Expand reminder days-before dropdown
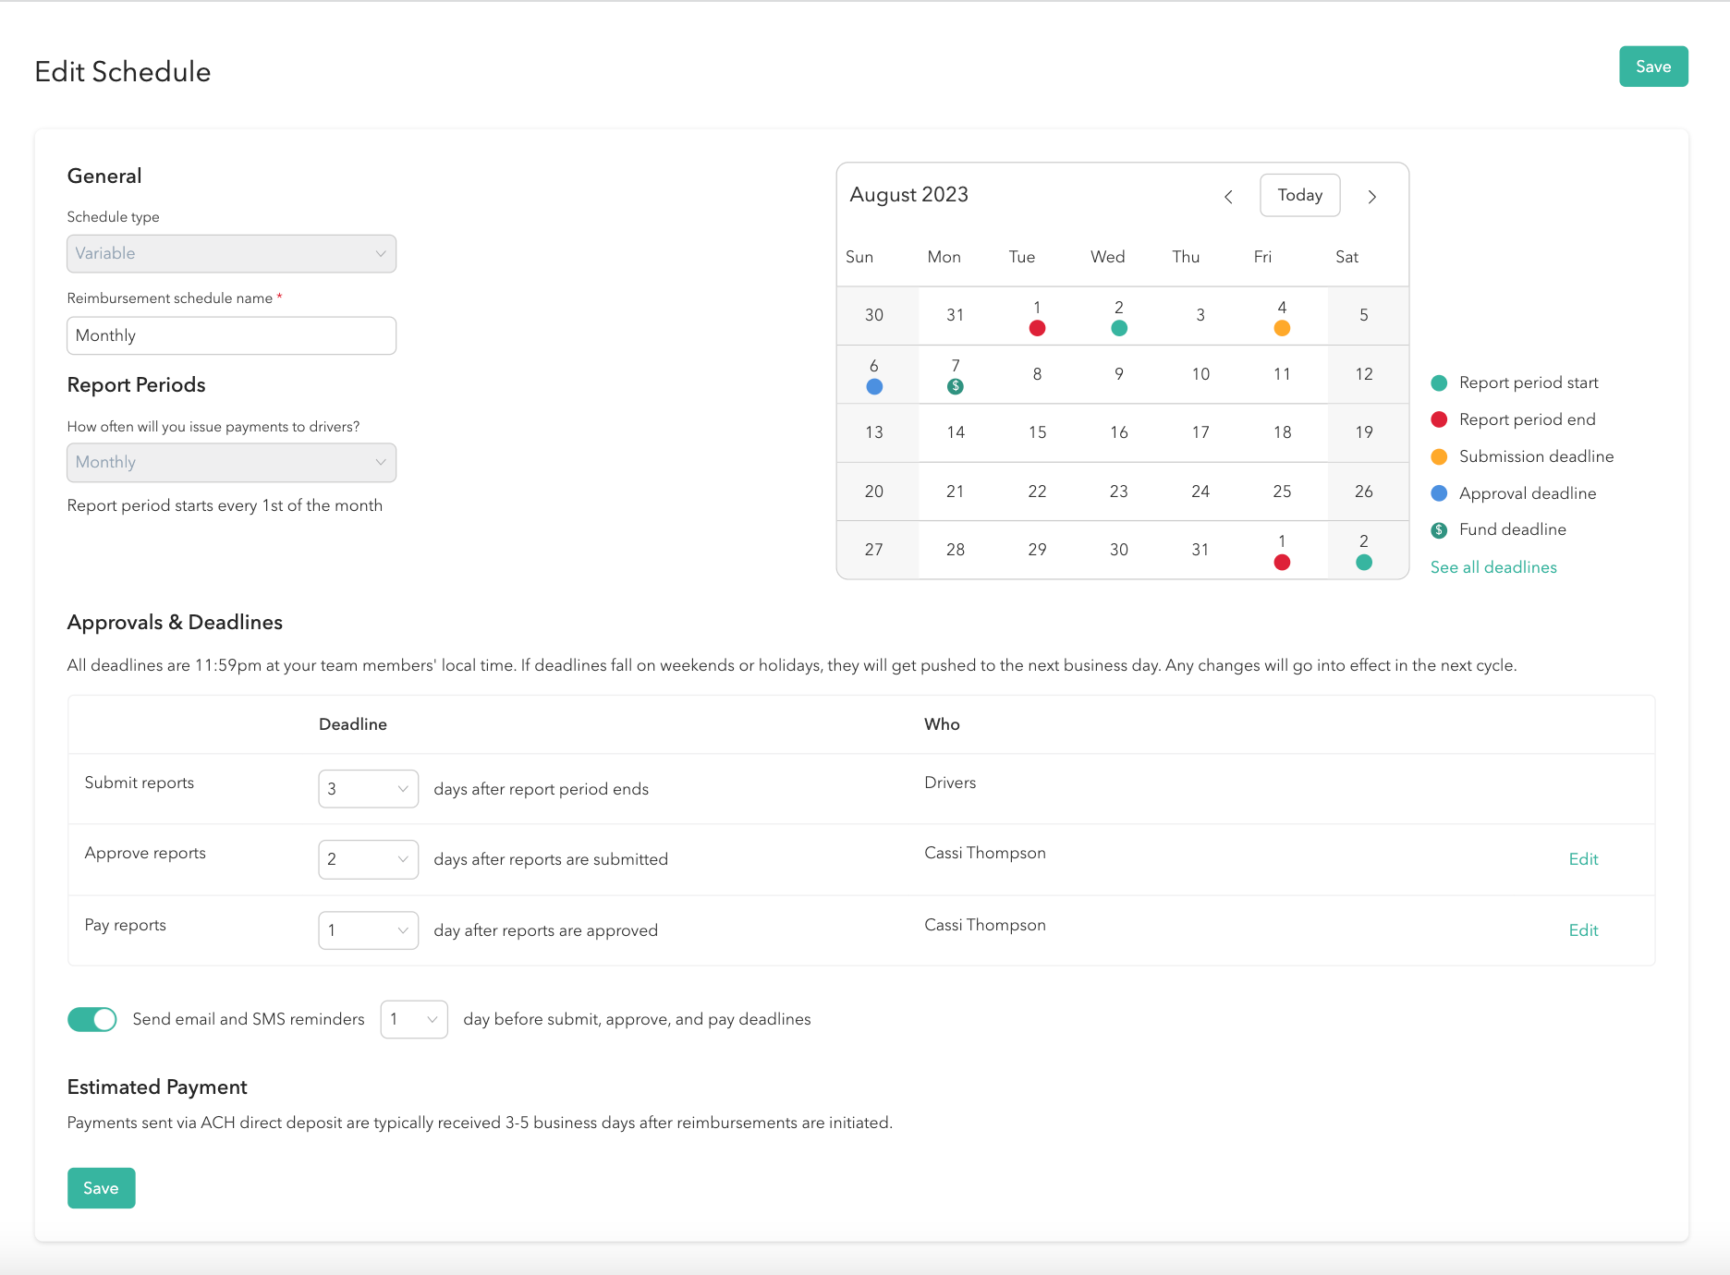This screenshot has width=1730, height=1275. 414,1019
